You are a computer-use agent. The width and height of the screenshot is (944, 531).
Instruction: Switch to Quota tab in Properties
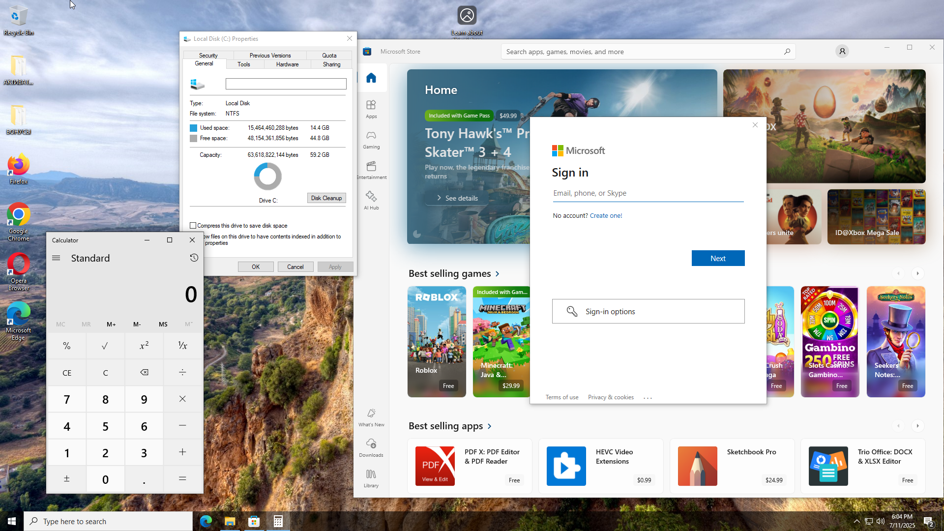point(329,56)
